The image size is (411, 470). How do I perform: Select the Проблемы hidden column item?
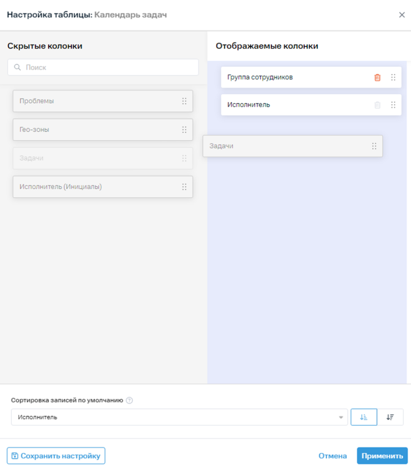pyautogui.click(x=103, y=101)
